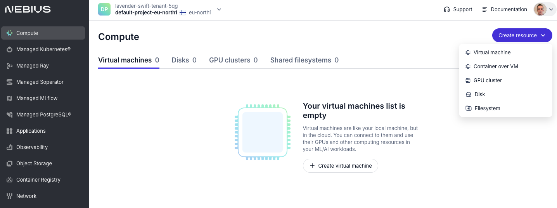The image size is (557, 208).
Task: Click the Managed Kubernetes icon
Action: point(10,49)
